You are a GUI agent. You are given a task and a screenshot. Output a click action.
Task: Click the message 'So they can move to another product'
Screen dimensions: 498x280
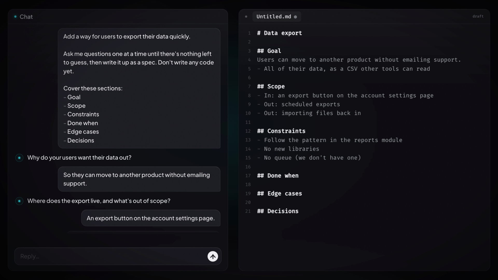tap(139, 179)
